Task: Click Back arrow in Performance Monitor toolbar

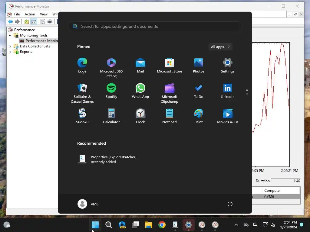Action: click(x=10, y=21)
